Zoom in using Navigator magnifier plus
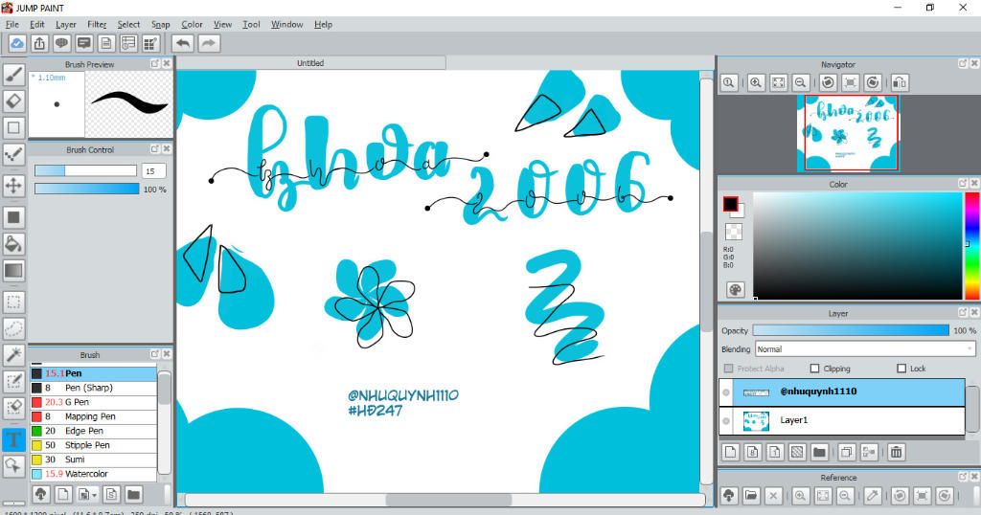This screenshot has height=515, width=981. 756,82
